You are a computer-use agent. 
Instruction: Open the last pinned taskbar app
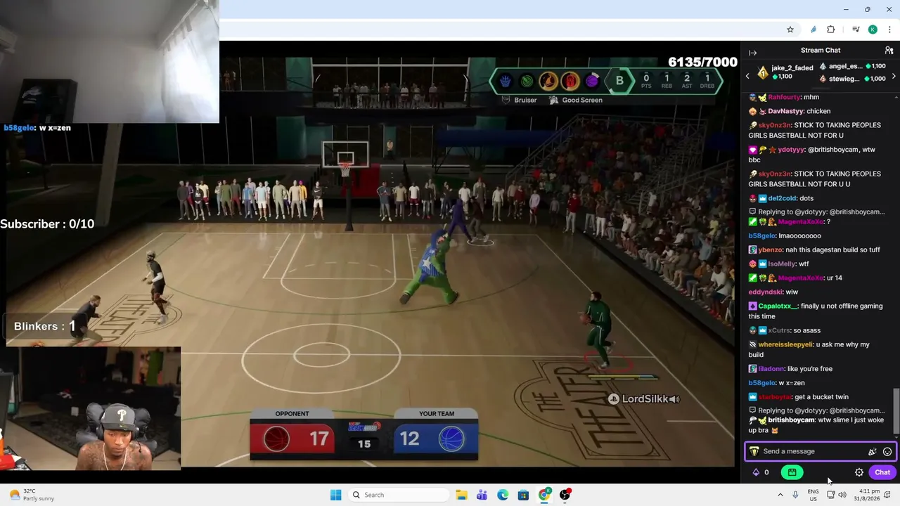click(x=565, y=495)
